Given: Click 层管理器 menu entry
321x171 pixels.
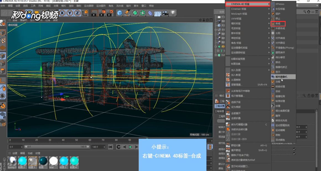Looking at the screenshot, I should tap(248, 85).
